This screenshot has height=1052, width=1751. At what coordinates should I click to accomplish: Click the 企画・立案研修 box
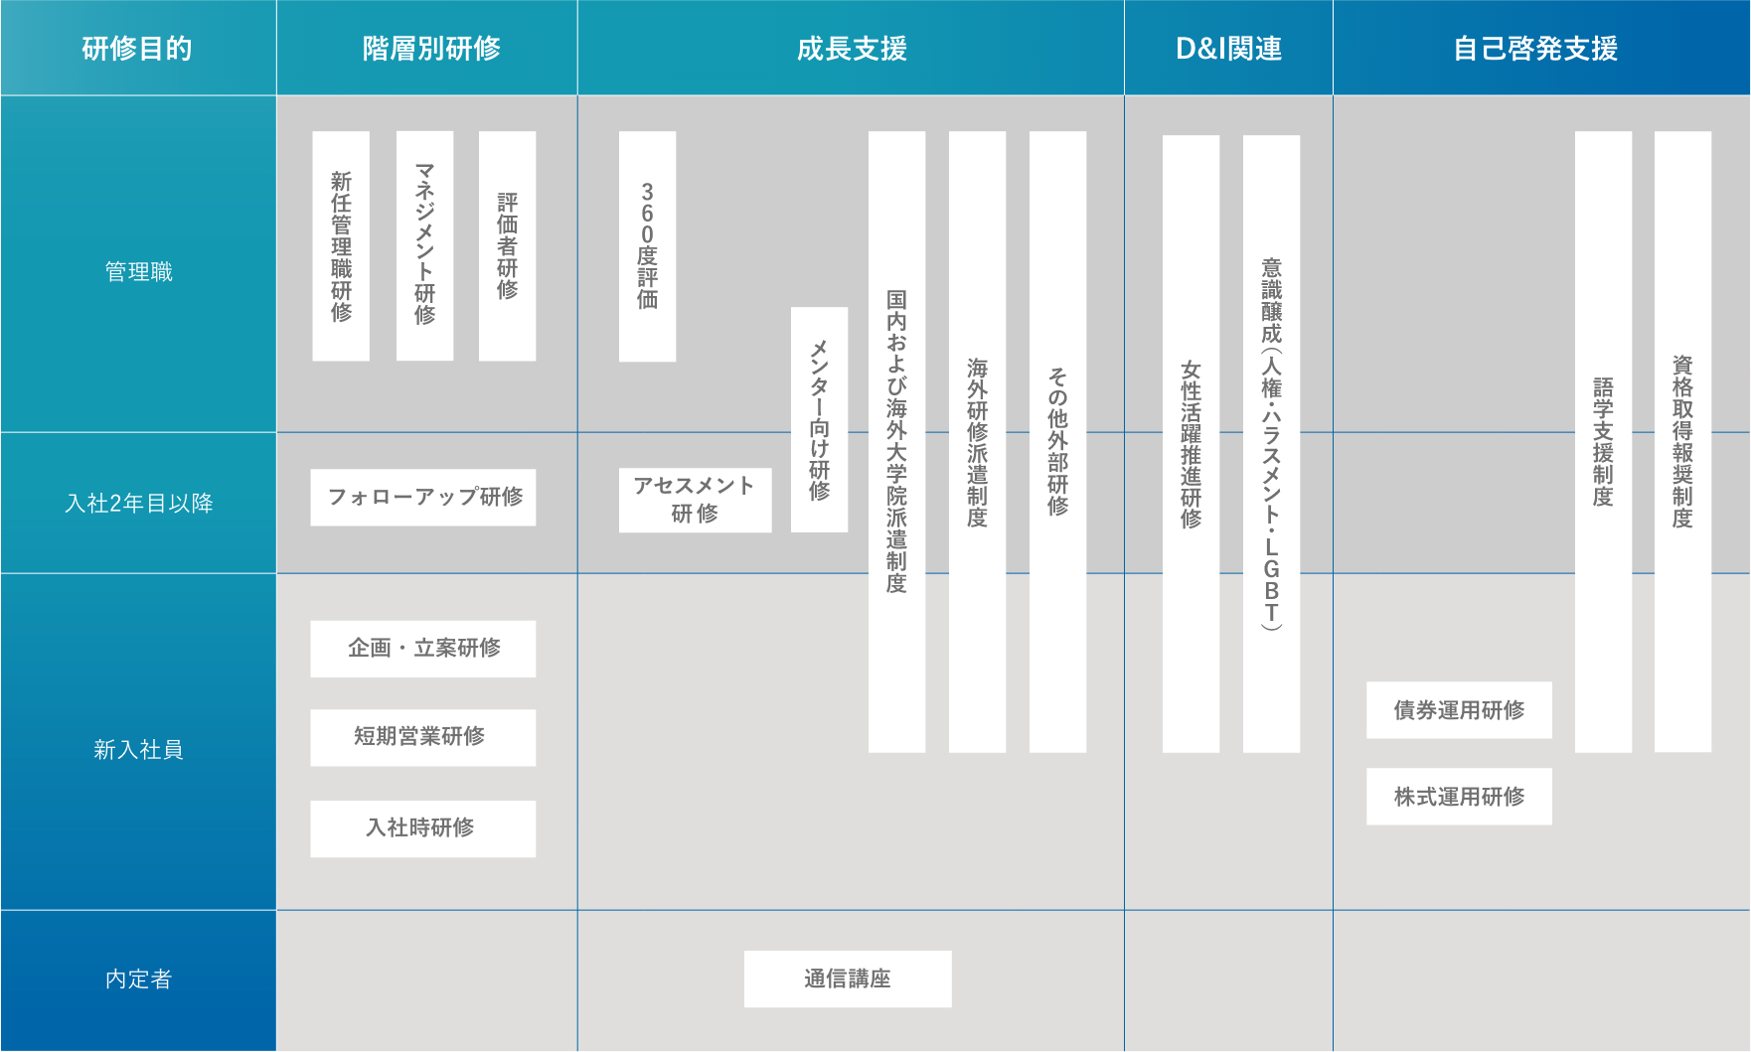(x=423, y=649)
